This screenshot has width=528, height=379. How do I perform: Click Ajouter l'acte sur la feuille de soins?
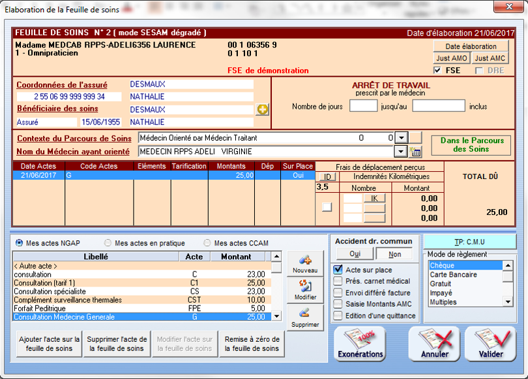[x=49, y=344]
